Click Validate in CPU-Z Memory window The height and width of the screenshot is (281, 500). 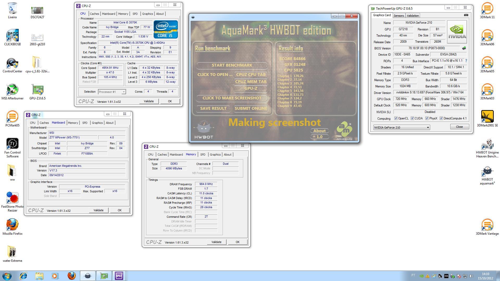tap(216, 242)
